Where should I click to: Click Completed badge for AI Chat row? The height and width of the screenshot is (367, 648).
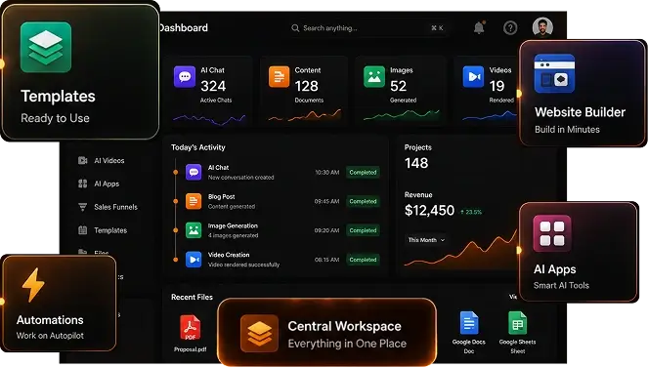click(x=363, y=172)
